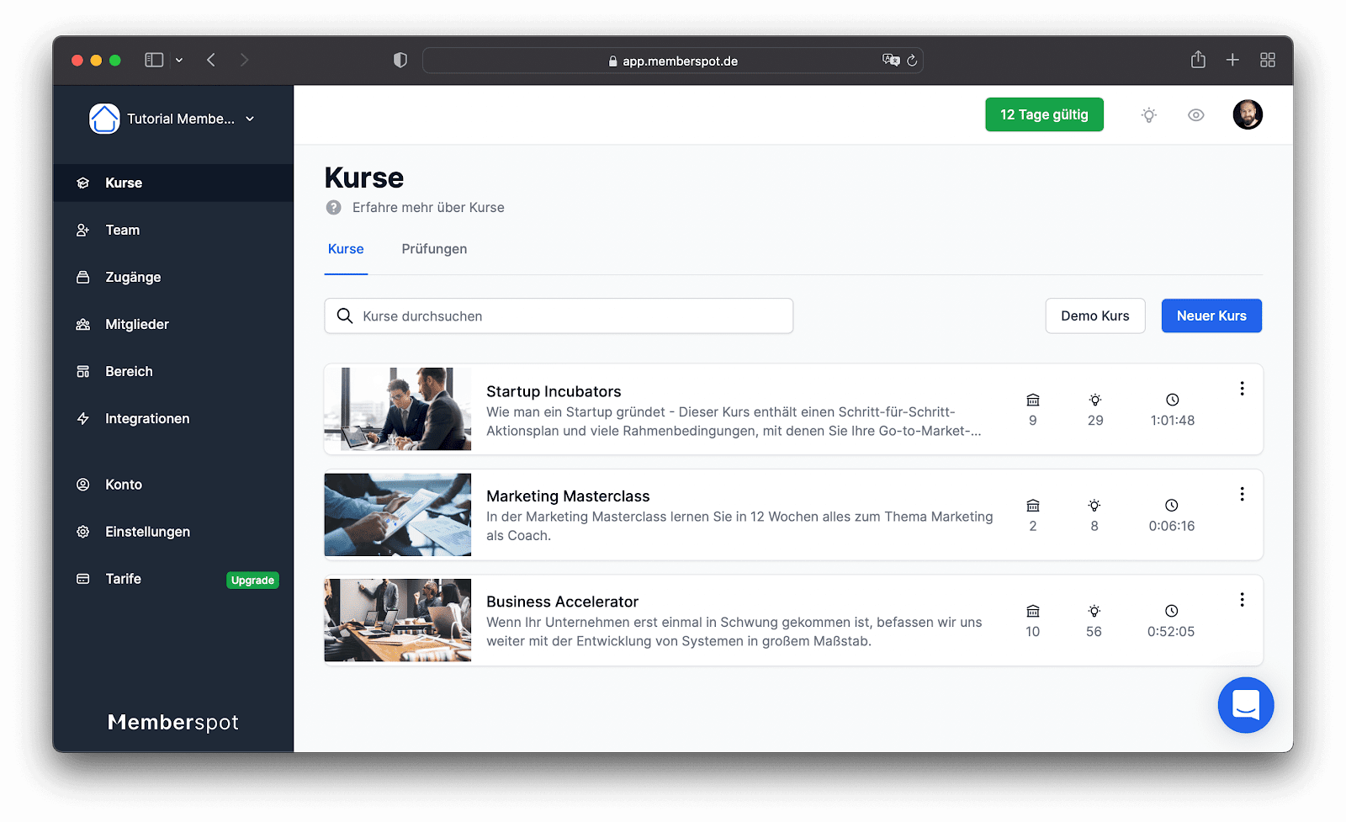The image size is (1346, 822).
Task: Click the lessons bulb icon for Startup Incubators
Action: tap(1095, 400)
